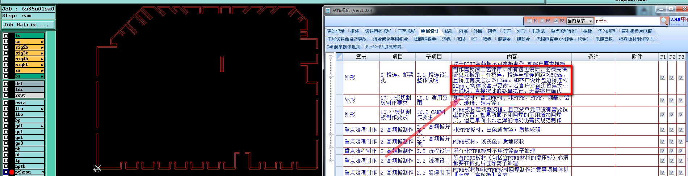Select the lbo layer row

pyautogui.click(x=29, y=114)
